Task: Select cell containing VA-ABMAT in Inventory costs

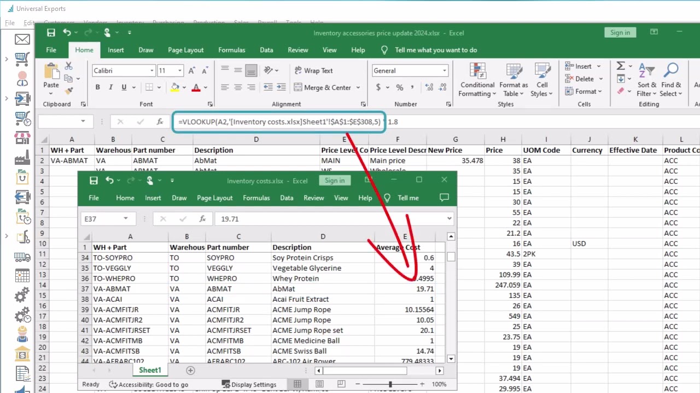Action: 130,289
